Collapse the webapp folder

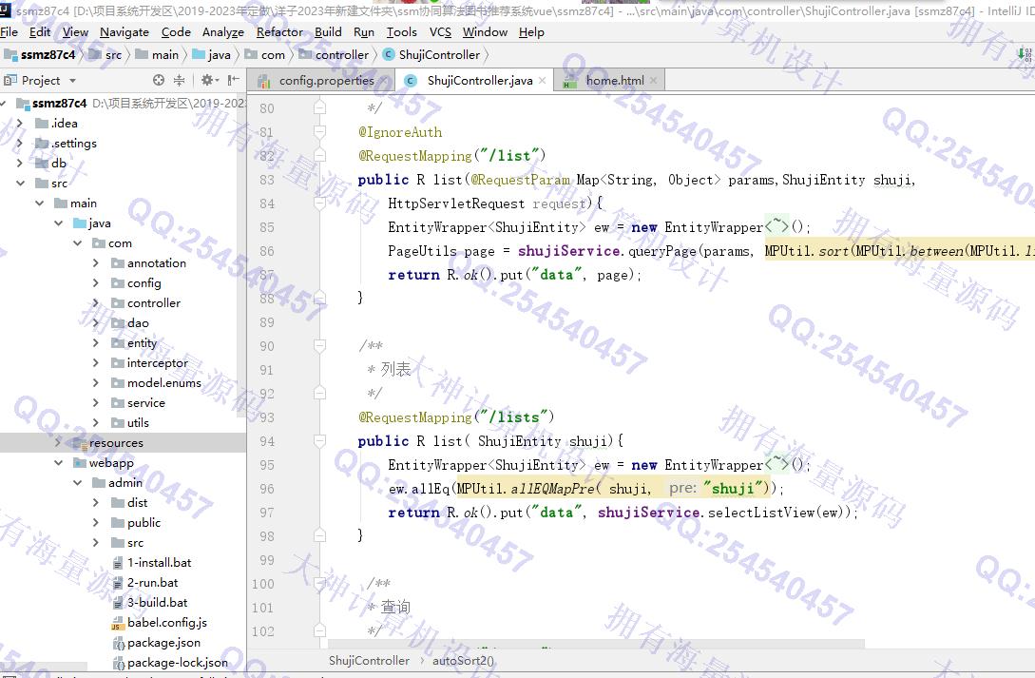pyautogui.click(x=58, y=463)
